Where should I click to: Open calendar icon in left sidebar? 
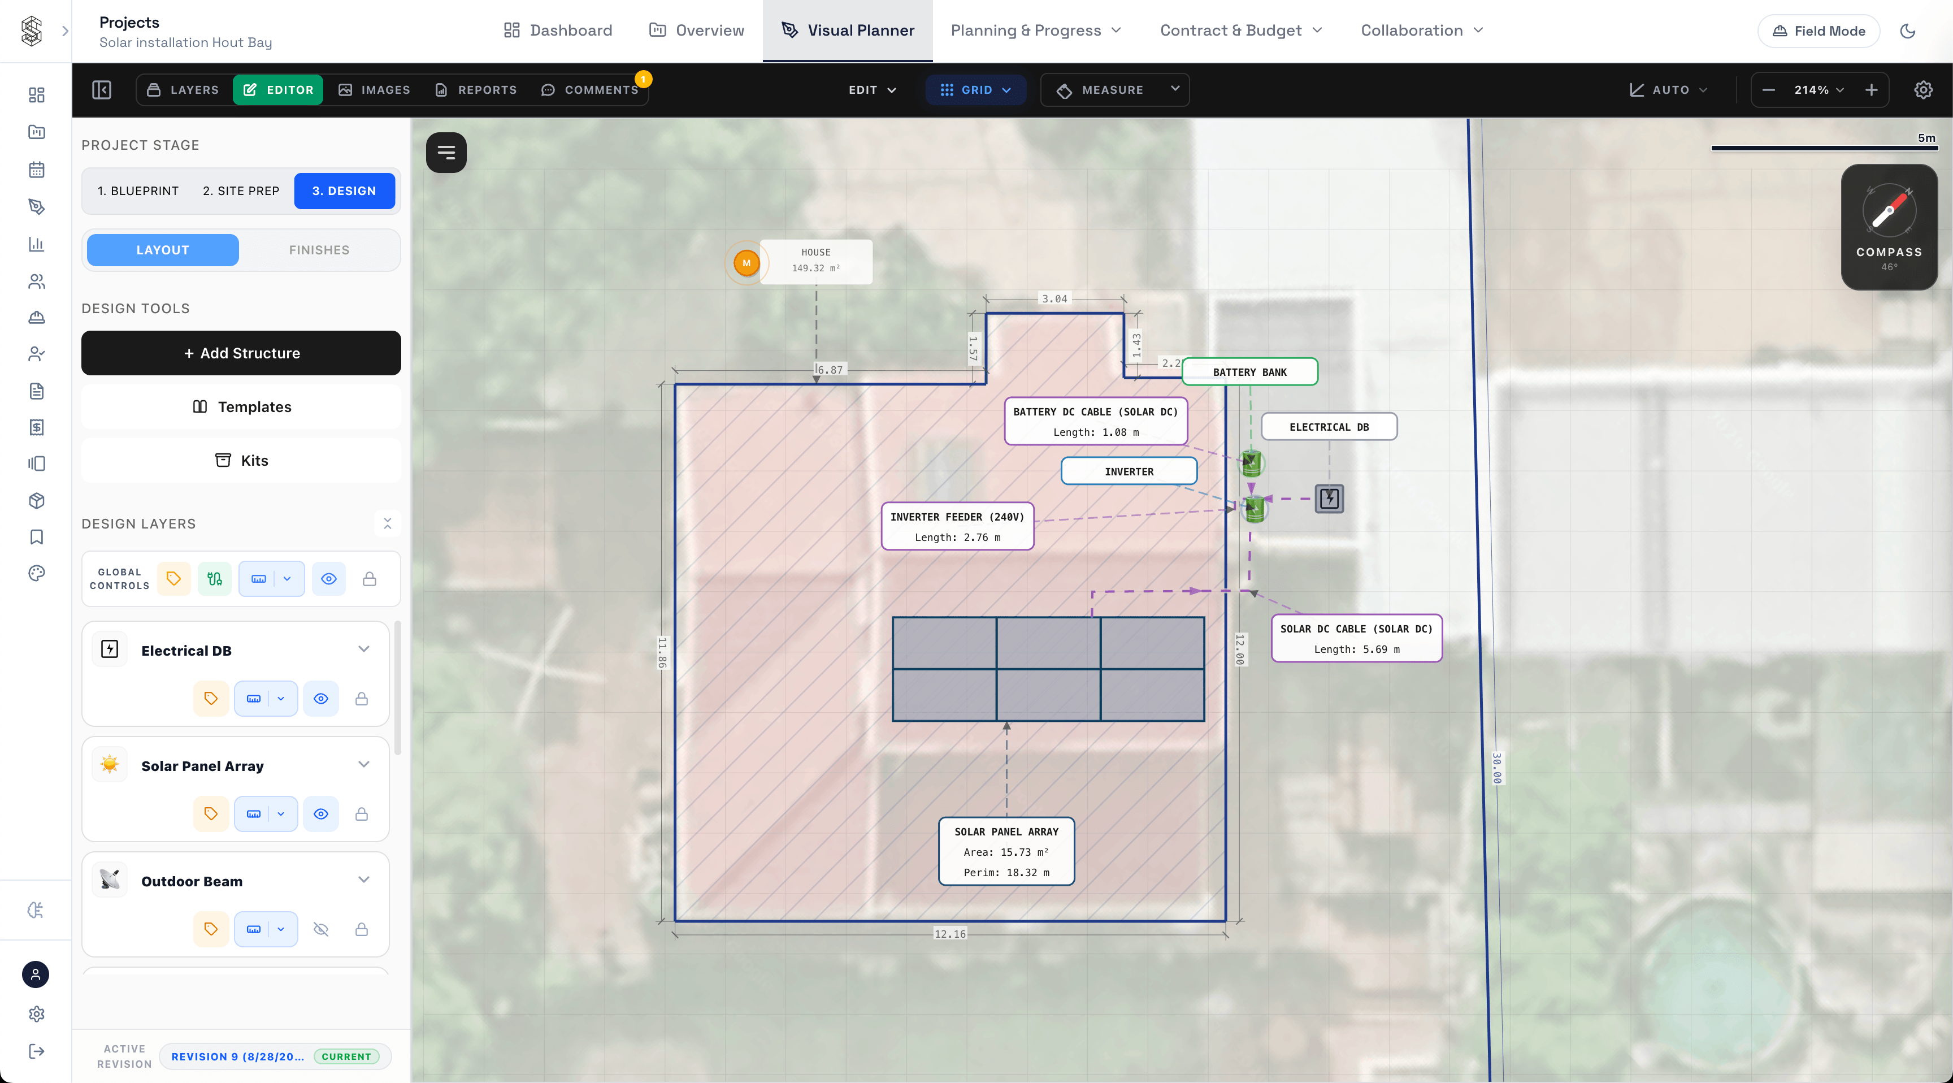coord(36,169)
